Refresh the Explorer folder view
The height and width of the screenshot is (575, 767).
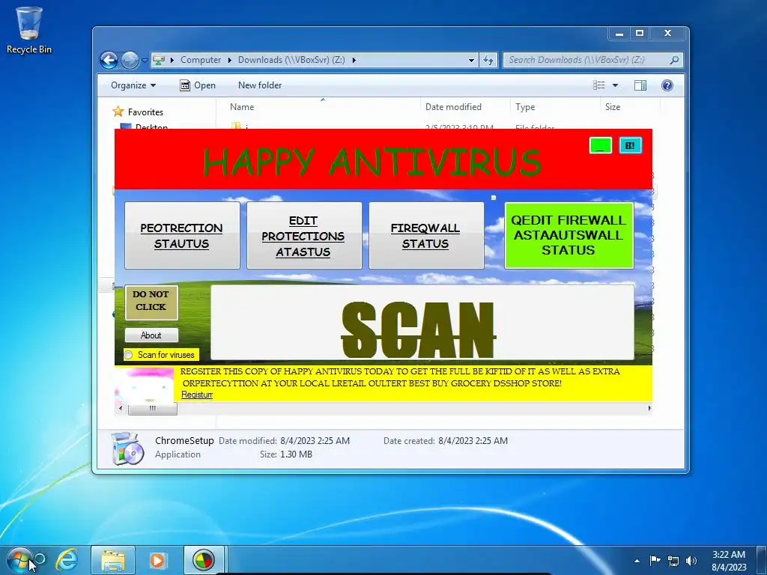point(488,60)
